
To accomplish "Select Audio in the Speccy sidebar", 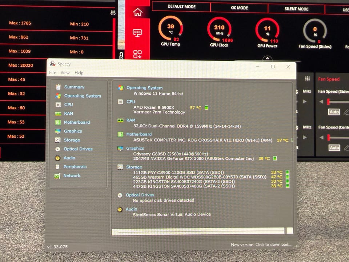I will click(69, 158).
